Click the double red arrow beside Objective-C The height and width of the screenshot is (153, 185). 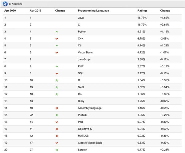[57, 129]
